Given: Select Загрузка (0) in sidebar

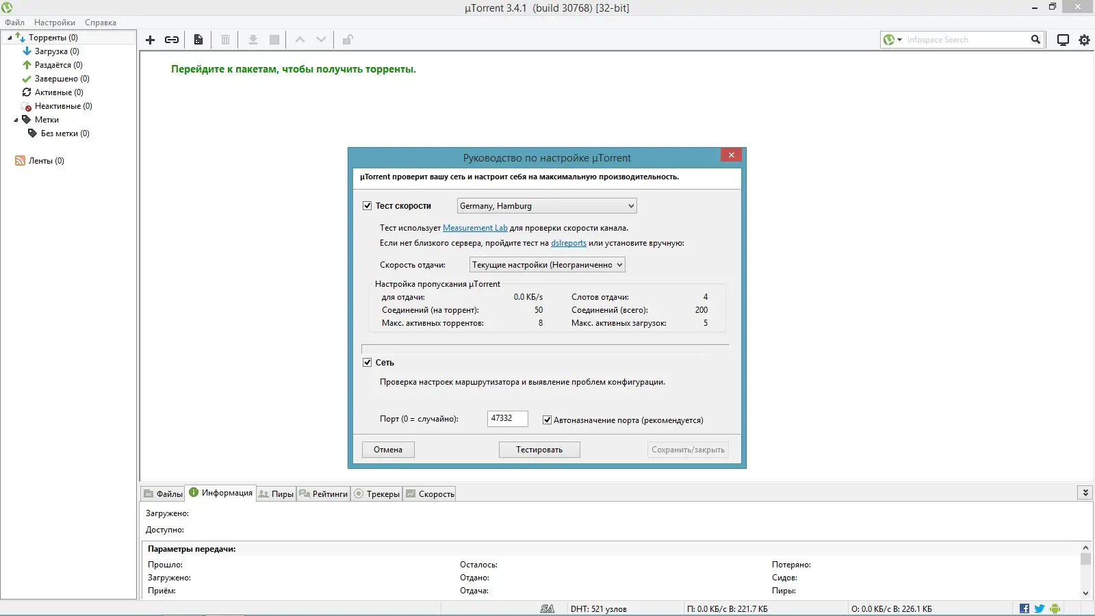Looking at the screenshot, I should click(57, 51).
